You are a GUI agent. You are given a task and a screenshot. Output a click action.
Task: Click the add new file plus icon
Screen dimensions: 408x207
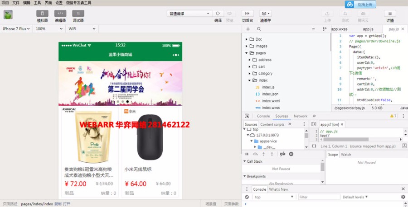[x=248, y=29]
